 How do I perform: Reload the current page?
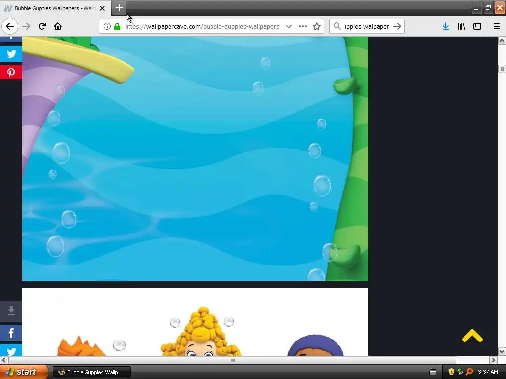[x=42, y=26]
